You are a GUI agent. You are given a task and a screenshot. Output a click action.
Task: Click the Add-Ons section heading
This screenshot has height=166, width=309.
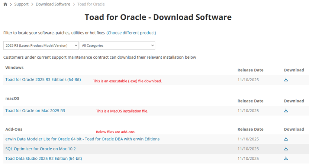coord(14,129)
